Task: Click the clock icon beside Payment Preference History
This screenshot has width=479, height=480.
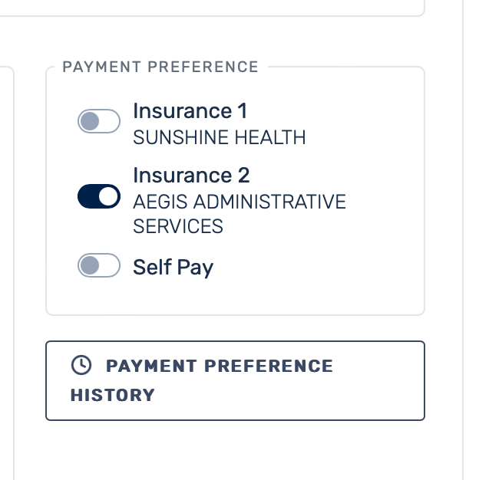Action: pyautogui.click(x=80, y=365)
